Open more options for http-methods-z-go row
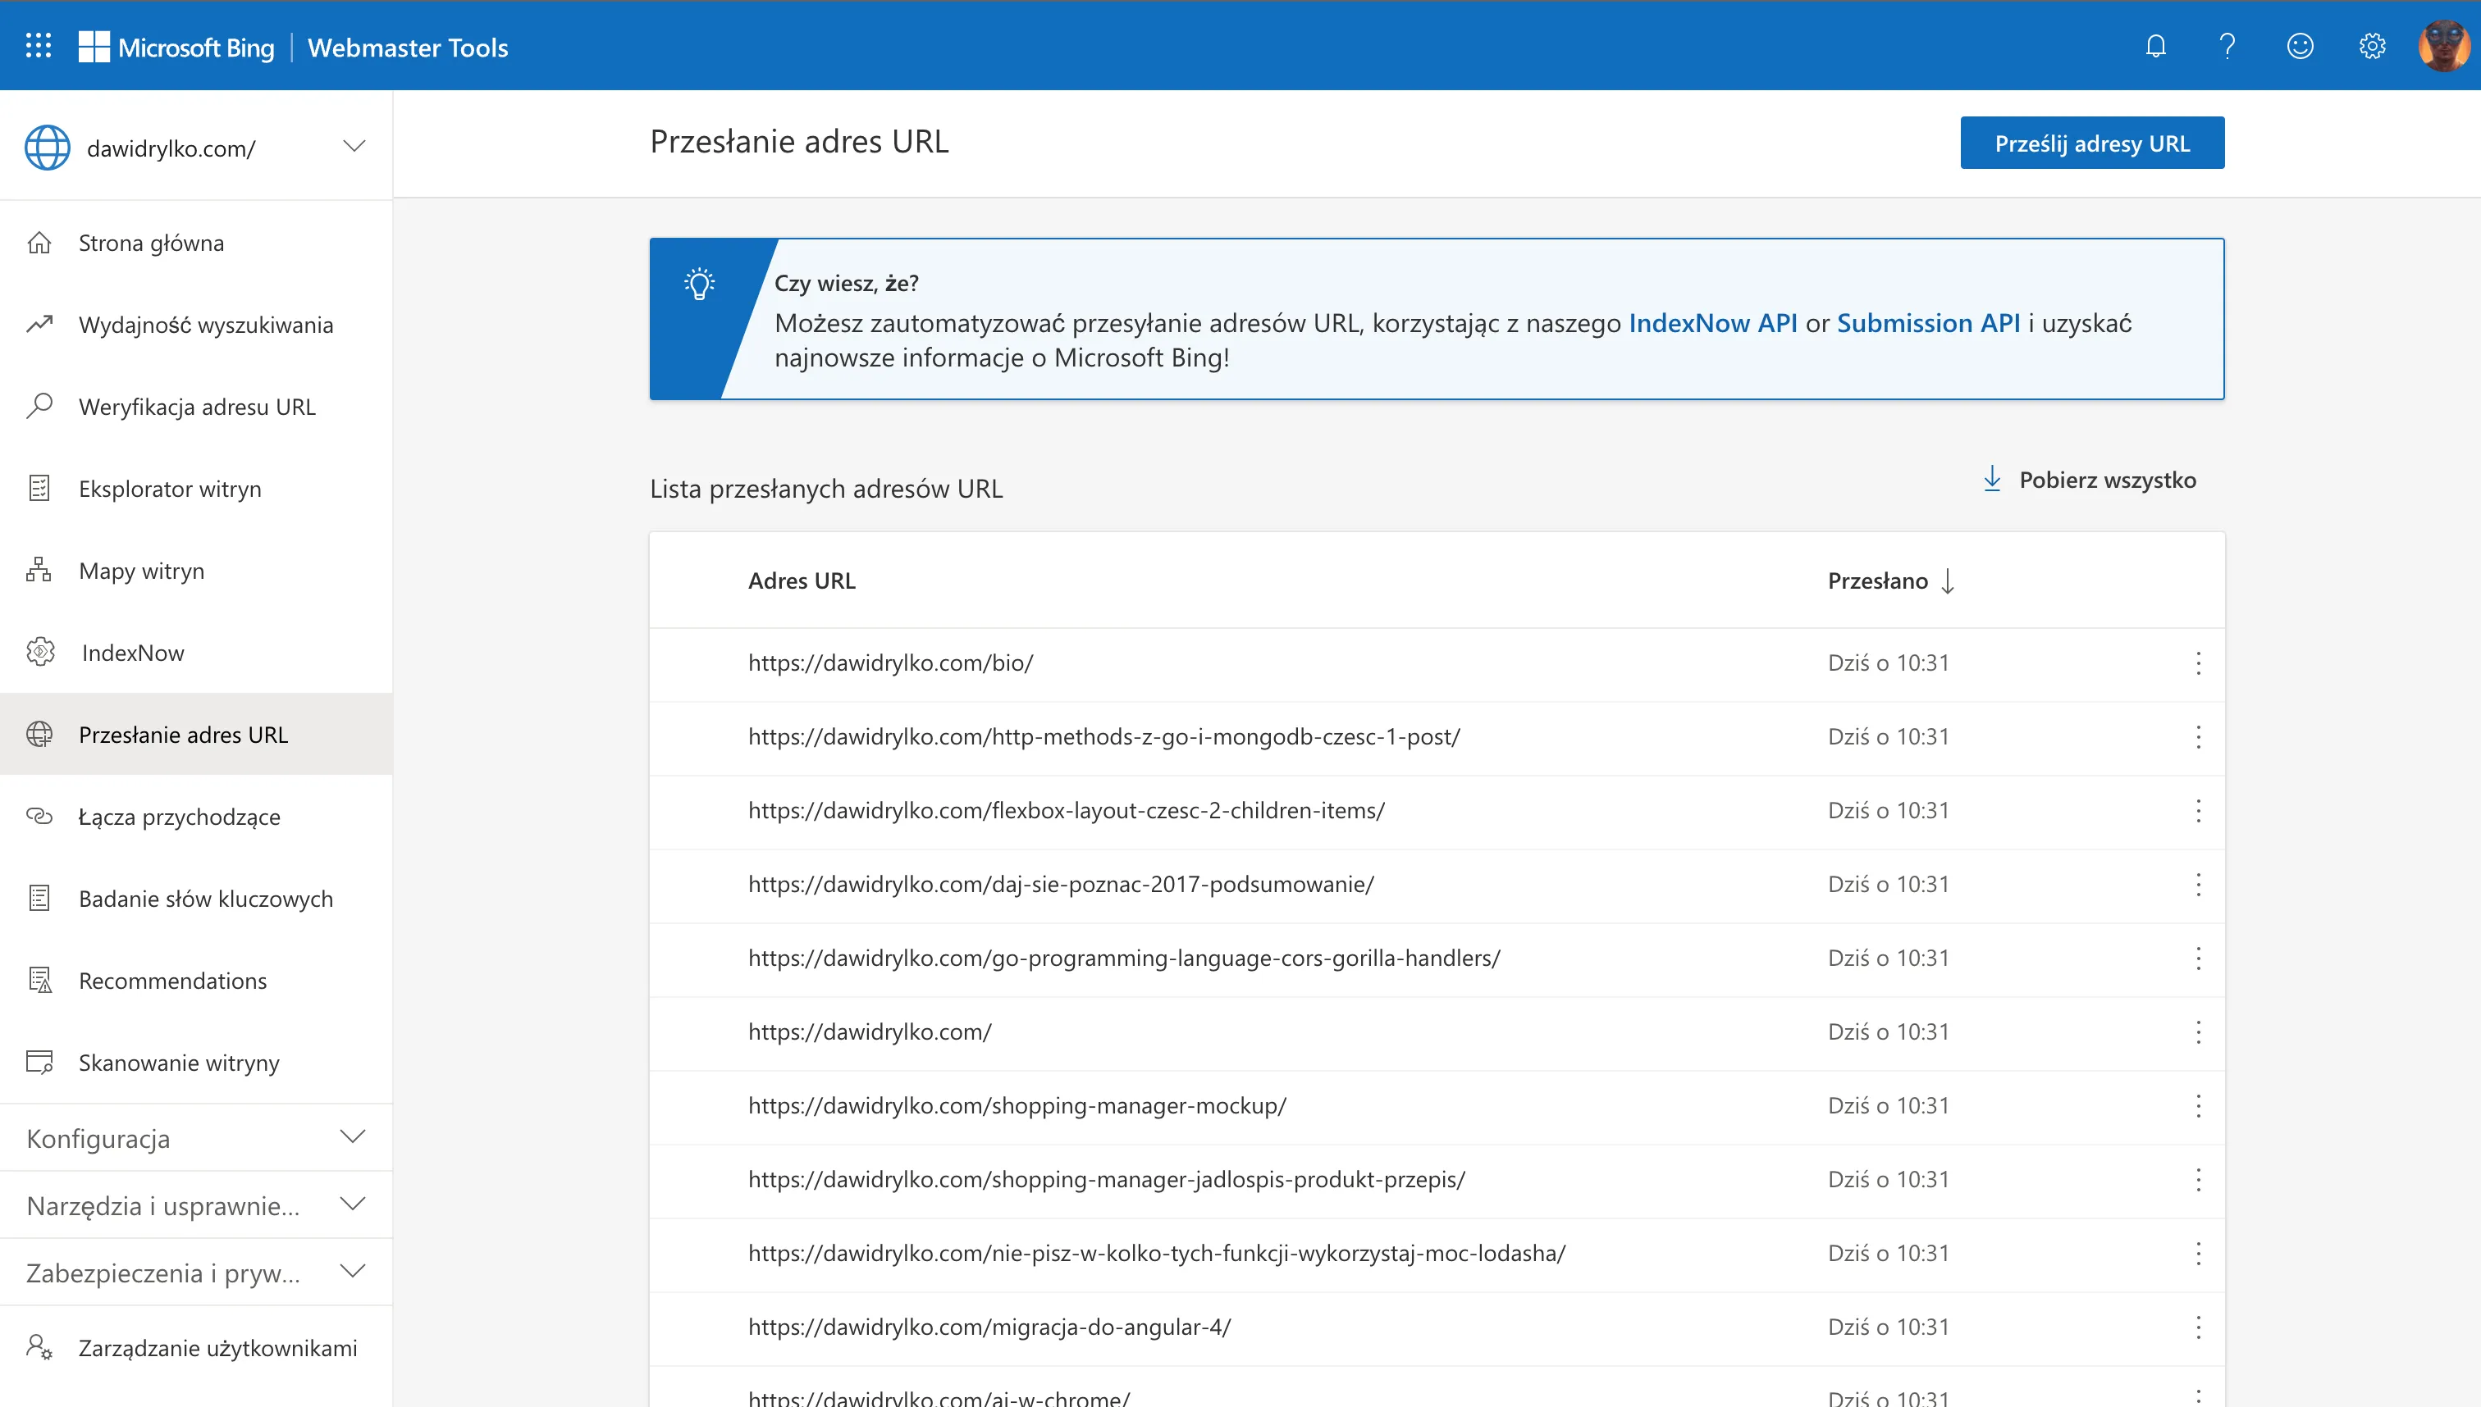 [2199, 737]
